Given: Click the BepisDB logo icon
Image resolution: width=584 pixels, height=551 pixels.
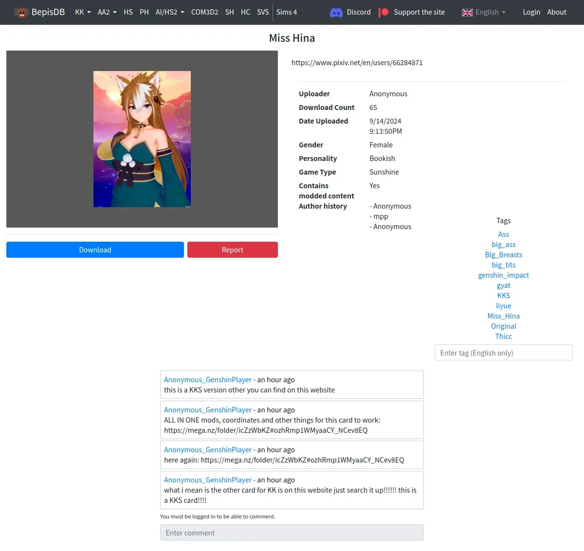Looking at the screenshot, I should 21,12.
